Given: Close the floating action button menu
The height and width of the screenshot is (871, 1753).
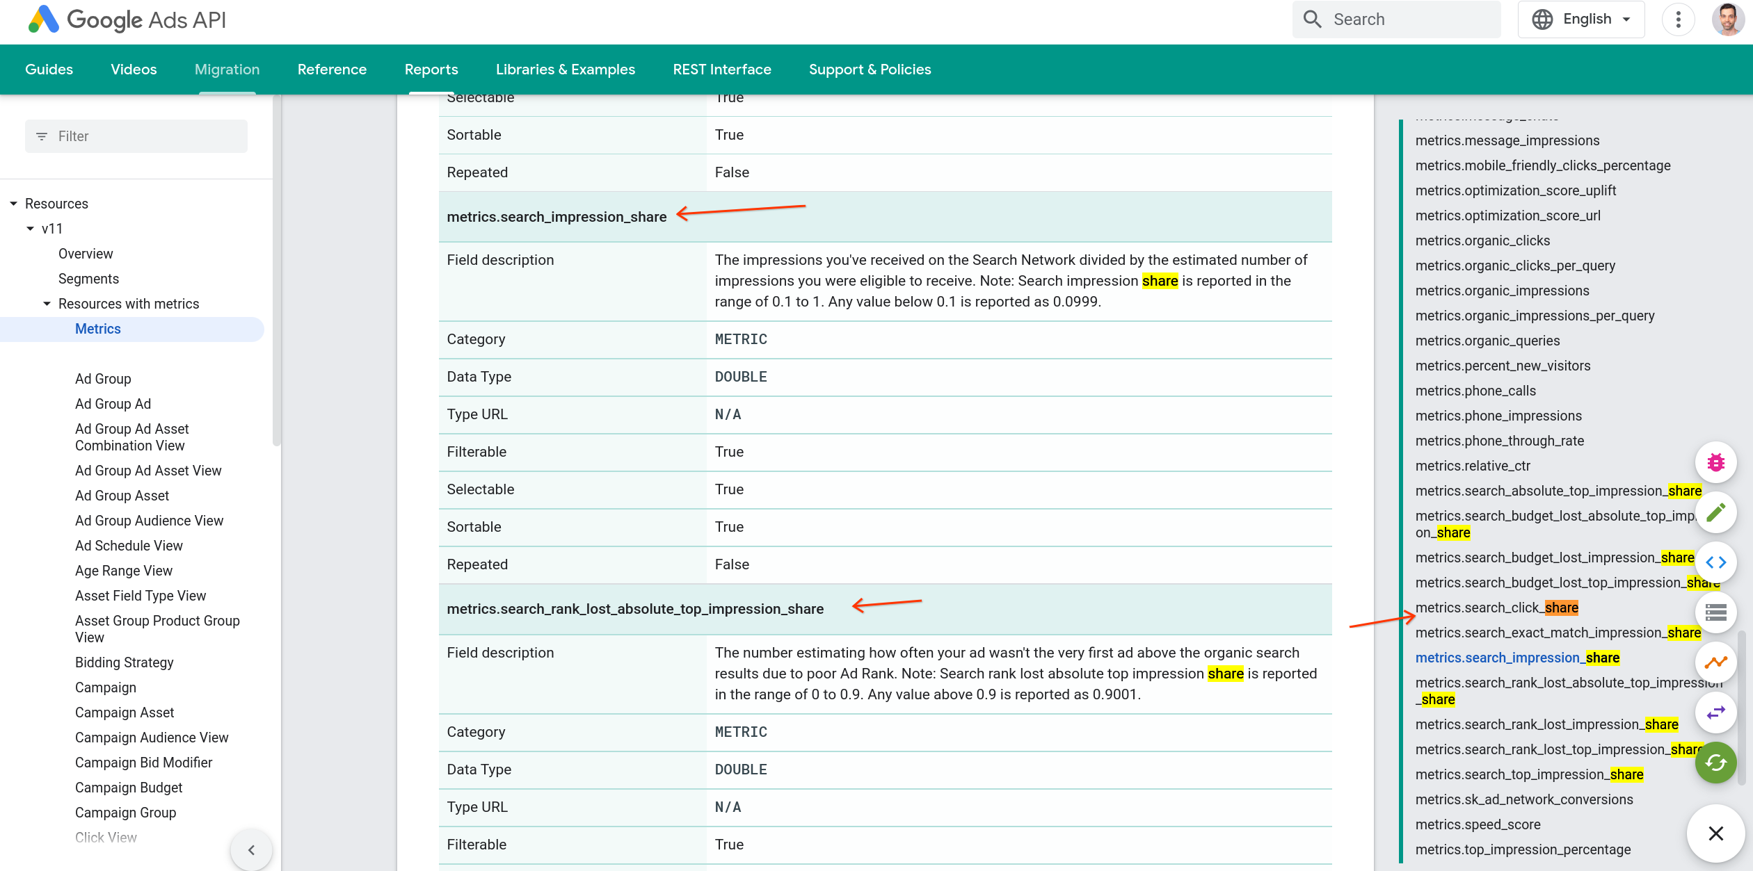Looking at the screenshot, I should tap(1715, 833).
